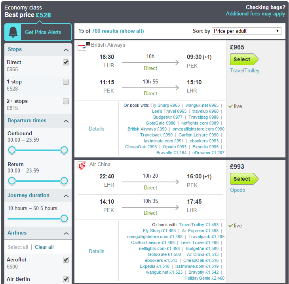The image size is (289, 284).
Task: Book with omegaflightstore.com £990
Action: pyautogui.click(x=198, y=129)
